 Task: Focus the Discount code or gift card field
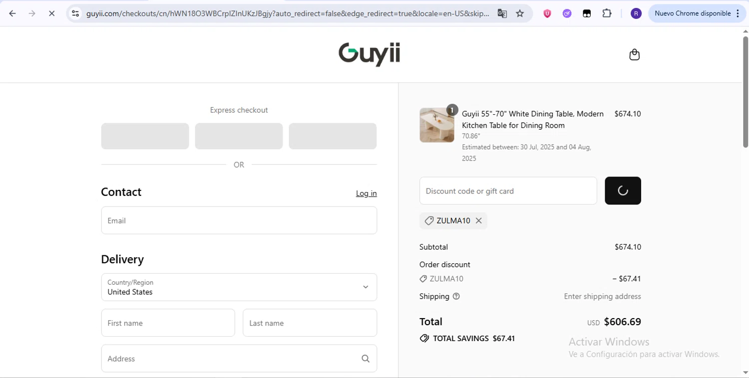click(508, 191)
